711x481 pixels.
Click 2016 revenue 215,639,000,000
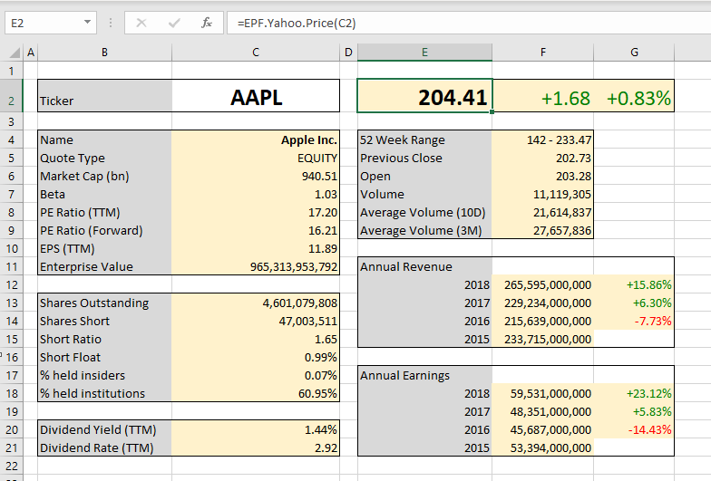tap(542, 321)
